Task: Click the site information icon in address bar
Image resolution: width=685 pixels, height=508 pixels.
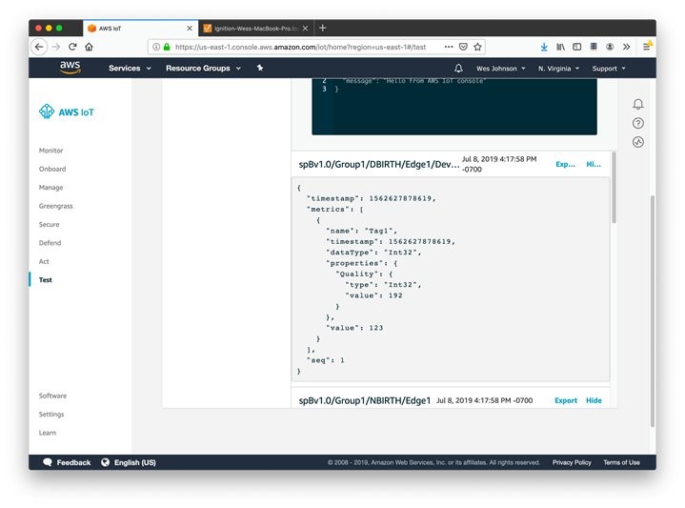Action: coord(156,47)
